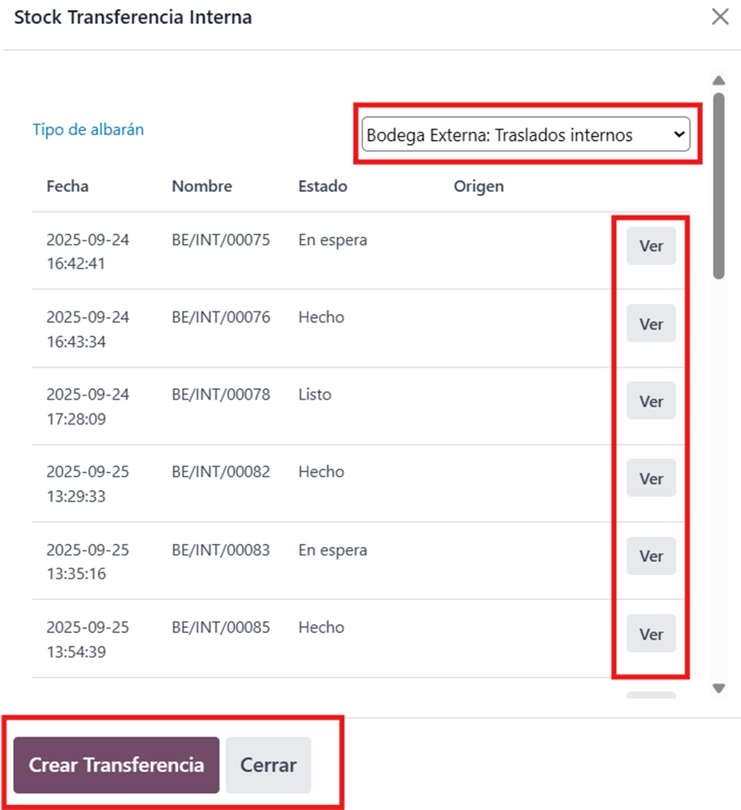
Task: Click the Listo status of BE/INT/00078
Action: click(x=315, y=395)
